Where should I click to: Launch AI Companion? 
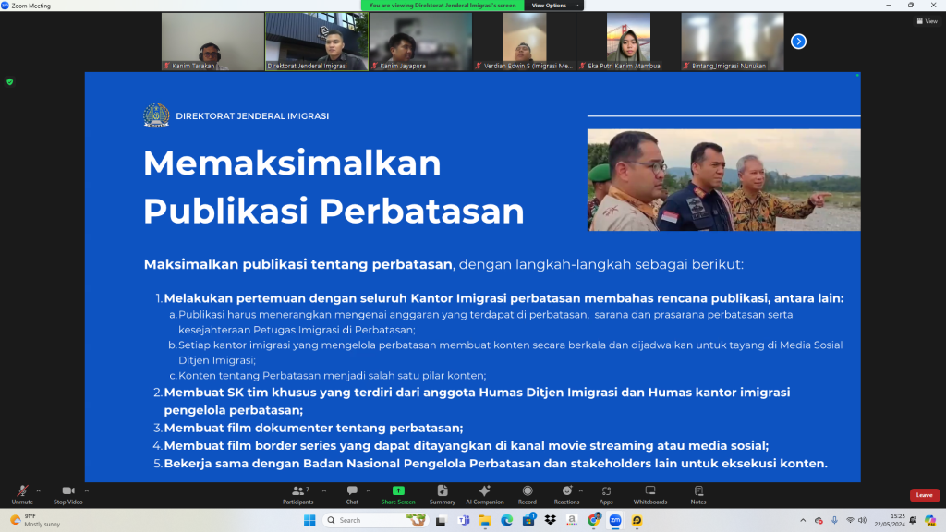[484, 495]
